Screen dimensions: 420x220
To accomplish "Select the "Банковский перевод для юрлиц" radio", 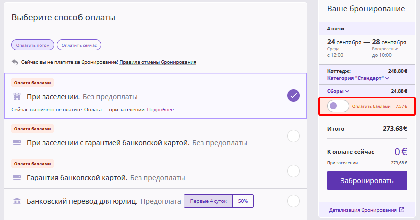I will (293, 201).
